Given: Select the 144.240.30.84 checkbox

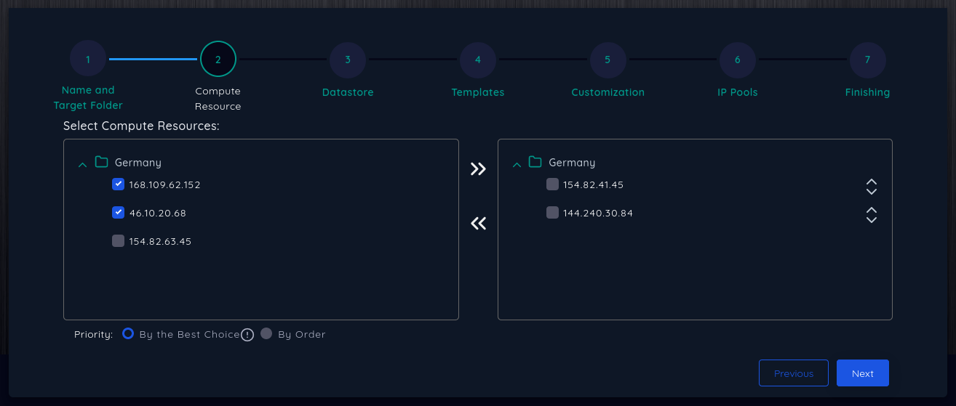Looking at the screenshot, I should pyautogui.click(x=552, y=213).
